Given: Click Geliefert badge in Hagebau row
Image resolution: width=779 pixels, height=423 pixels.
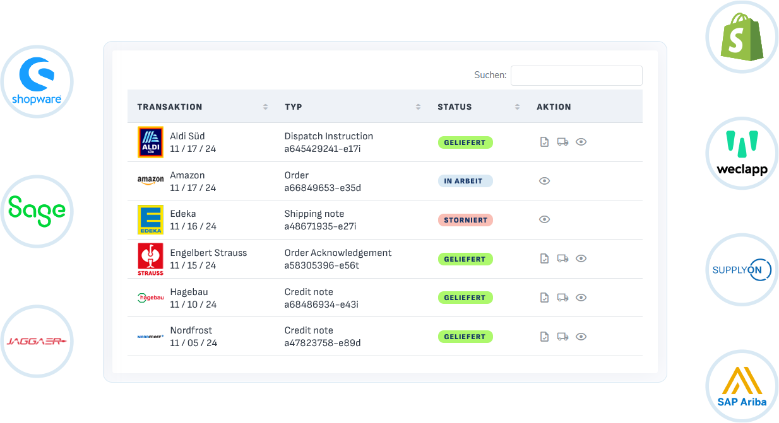Looking at the screenshot, I should click(465, 298).
